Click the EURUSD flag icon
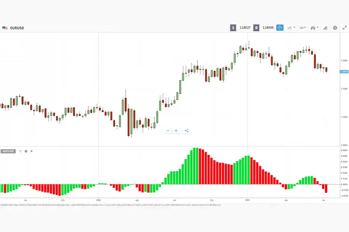This screenshot has height=232, width=349. pyautogui.click(x=5, y=28)
